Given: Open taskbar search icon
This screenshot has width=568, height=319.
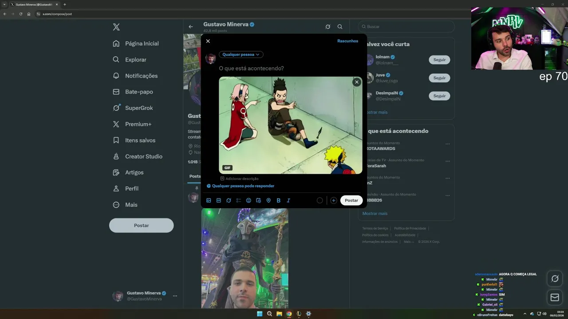Looking at the screenshot, I should (269, 314).
